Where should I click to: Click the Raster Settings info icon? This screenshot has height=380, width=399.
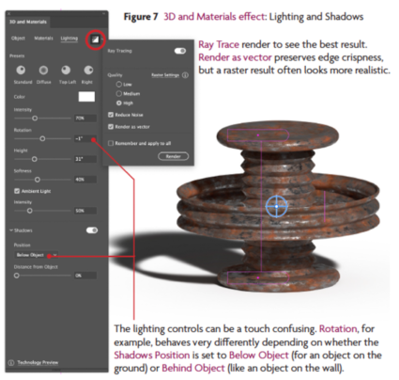click(185, 75)
